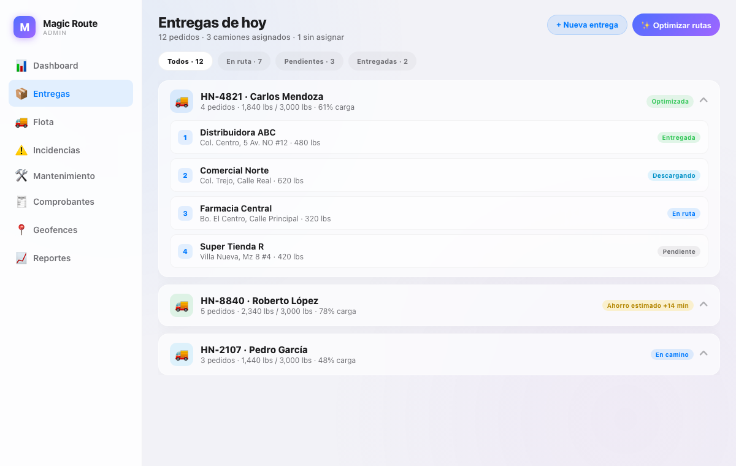The image size is (736, 466).
Task: Open Geofences in sidebar
Action: 71,230
